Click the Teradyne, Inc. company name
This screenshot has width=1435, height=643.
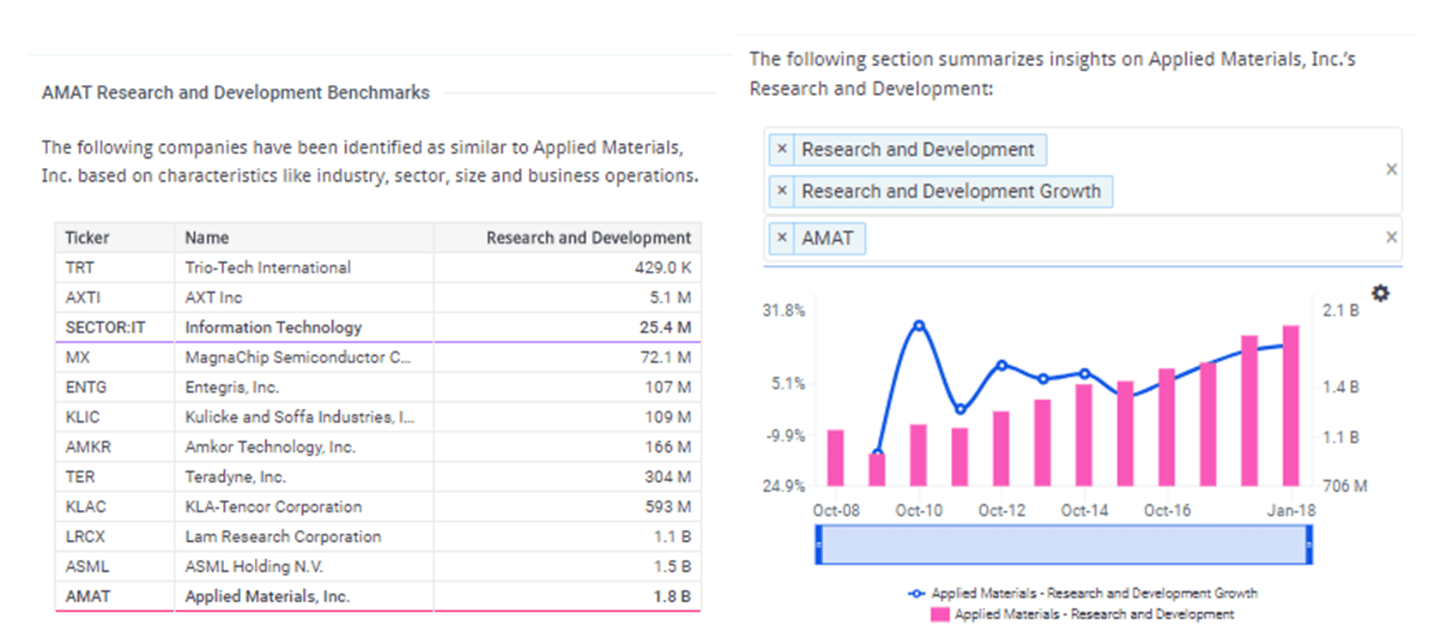[235, 477]
